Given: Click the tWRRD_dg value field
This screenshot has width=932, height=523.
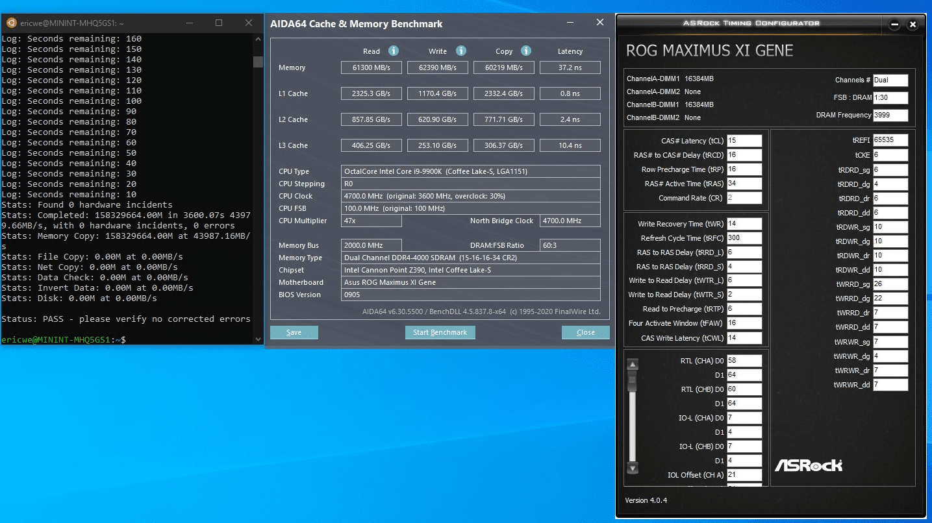Looking at the screenshot, I should [x=890, y=298].
